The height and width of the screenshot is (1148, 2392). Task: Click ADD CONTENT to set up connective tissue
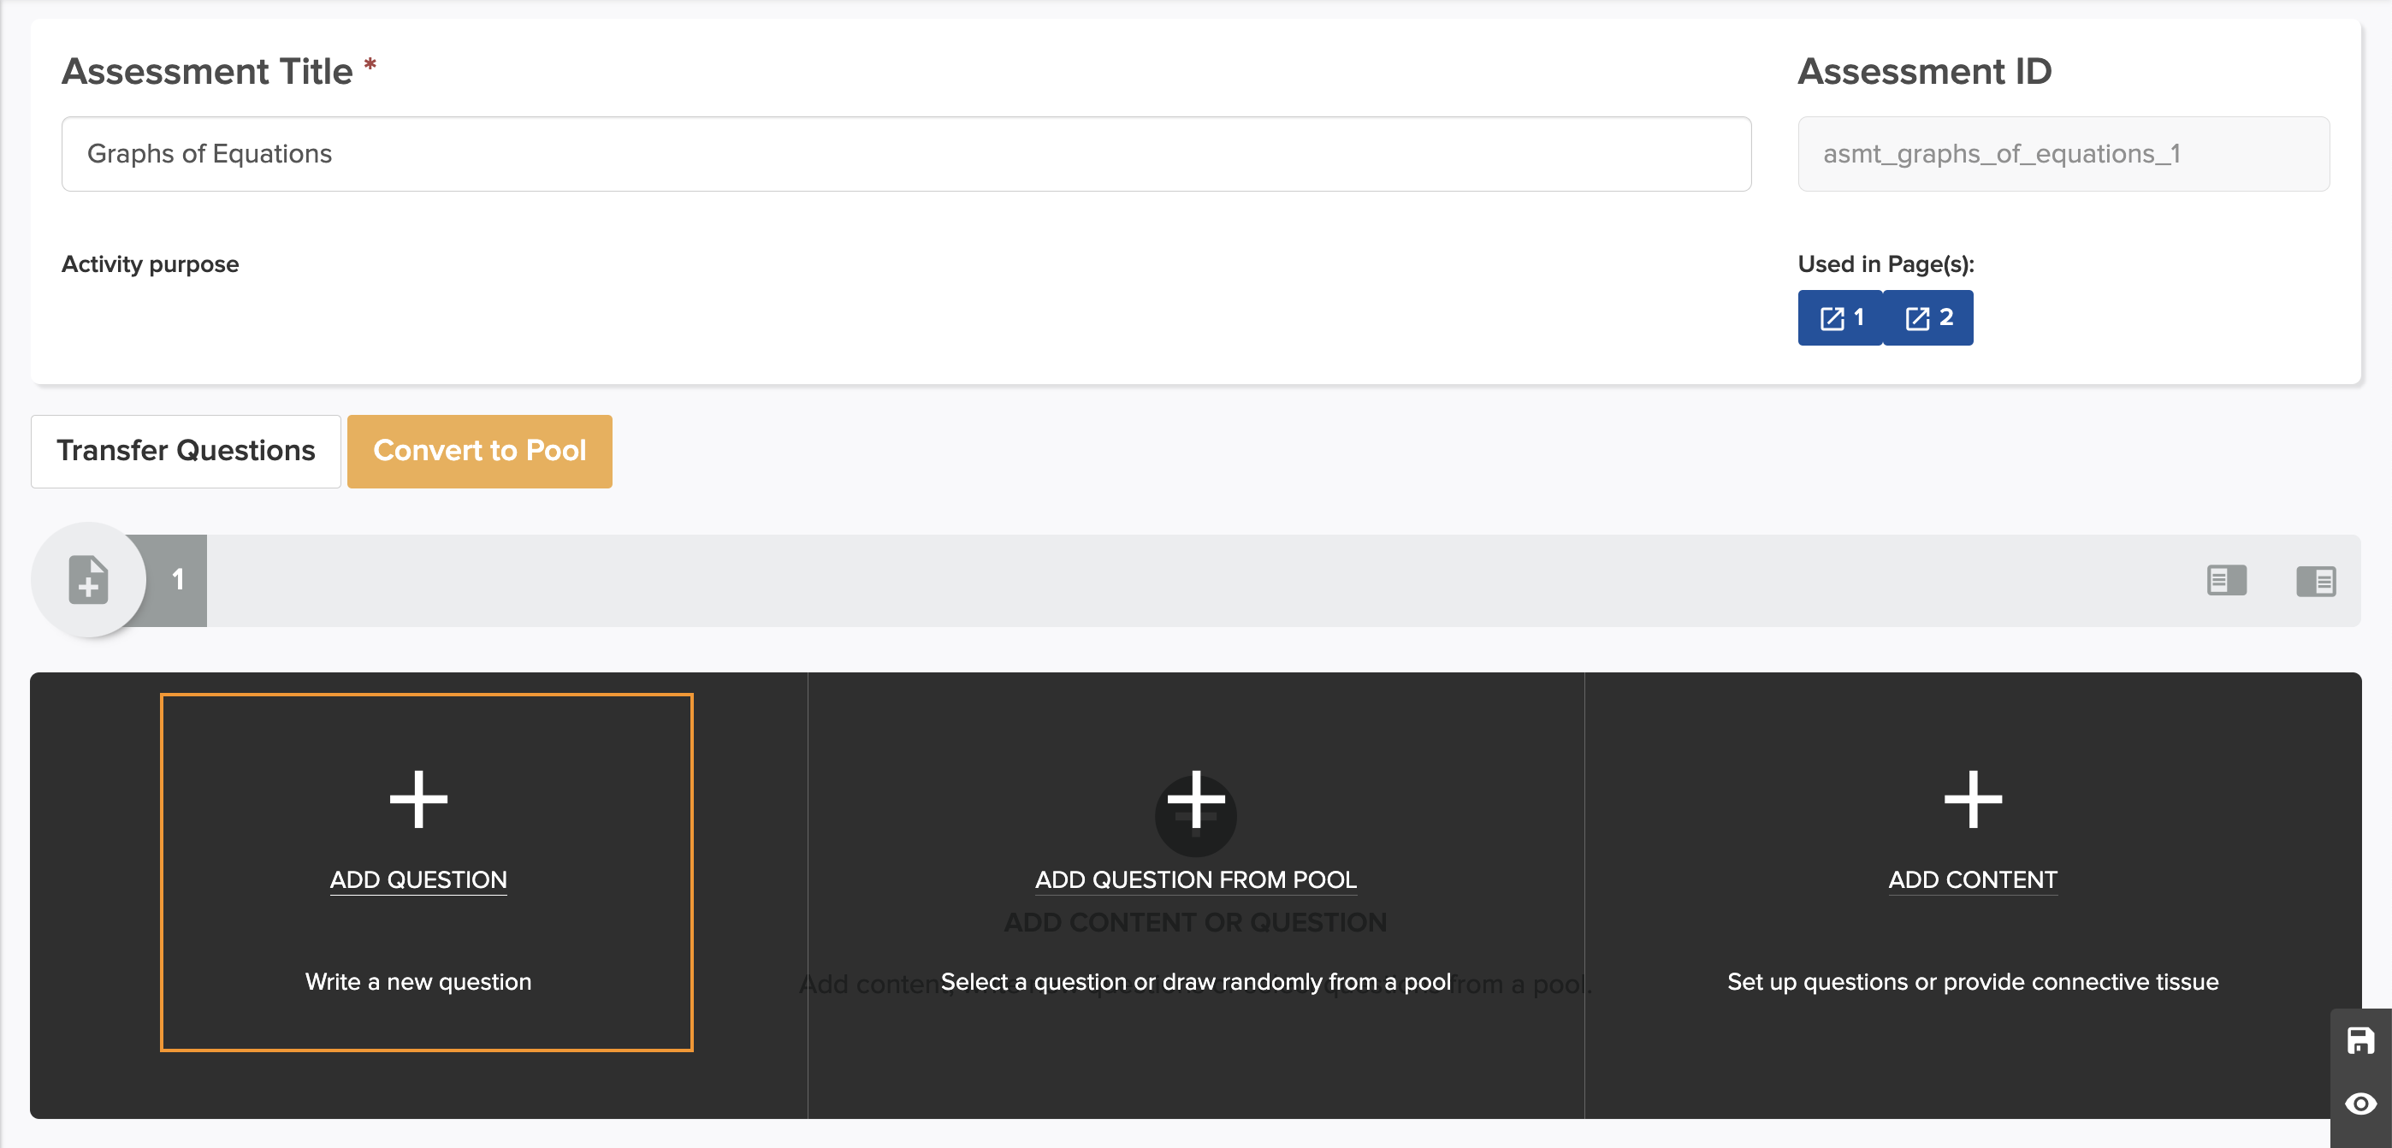coord(1973,880)
